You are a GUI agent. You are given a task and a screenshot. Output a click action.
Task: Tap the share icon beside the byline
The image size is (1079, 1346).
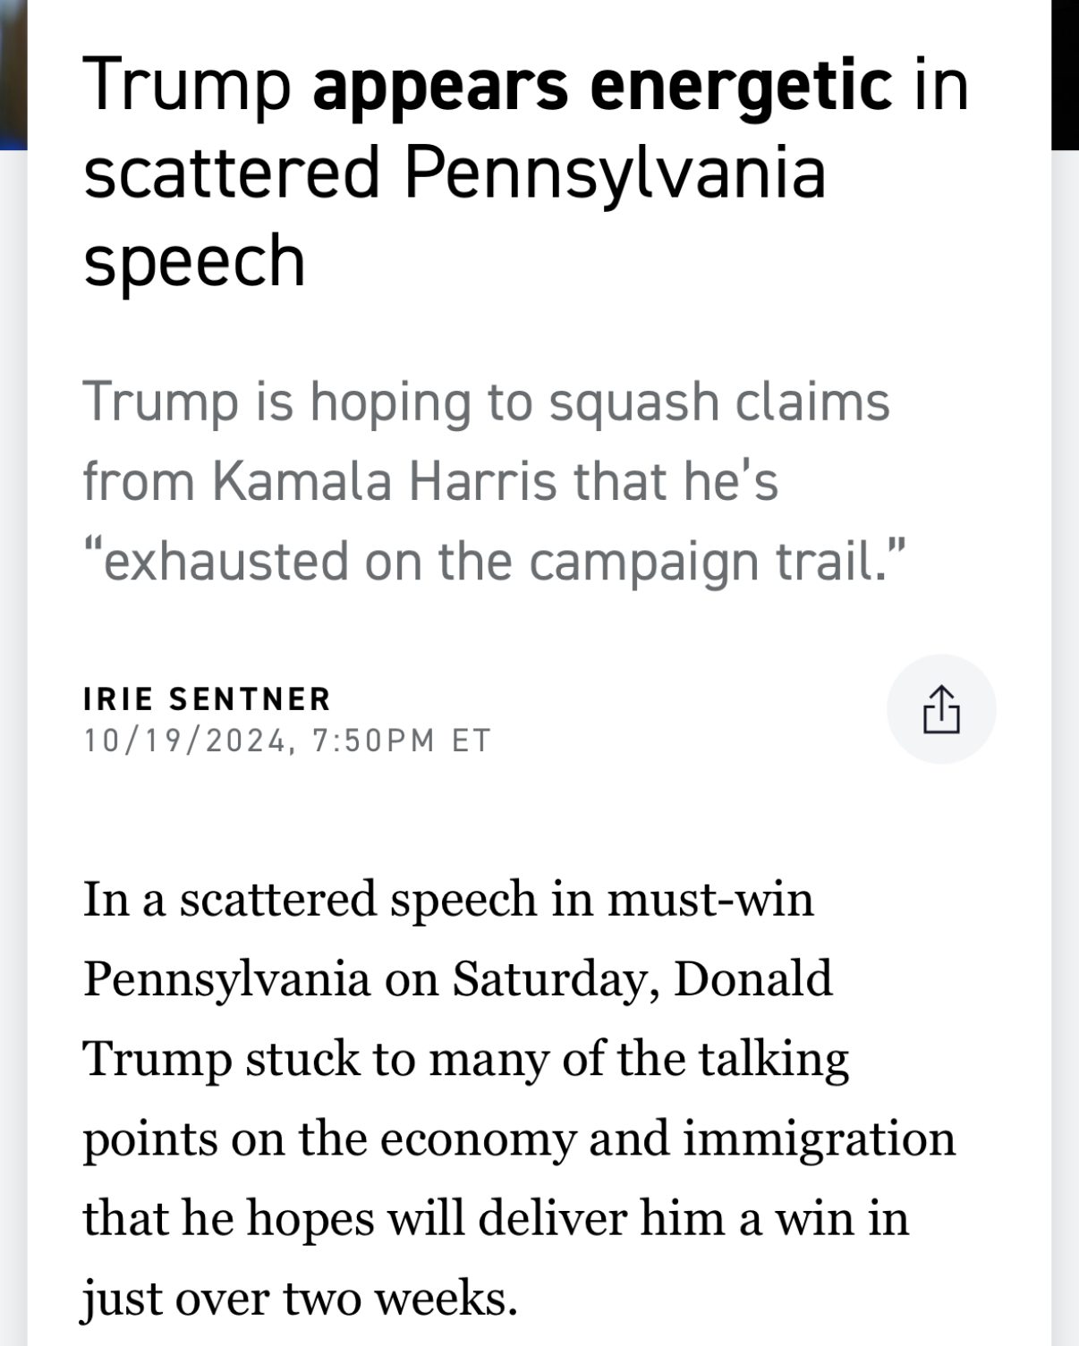(x=941, y=707)
